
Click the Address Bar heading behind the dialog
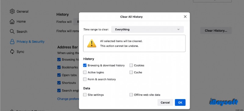tap(67, 47)
